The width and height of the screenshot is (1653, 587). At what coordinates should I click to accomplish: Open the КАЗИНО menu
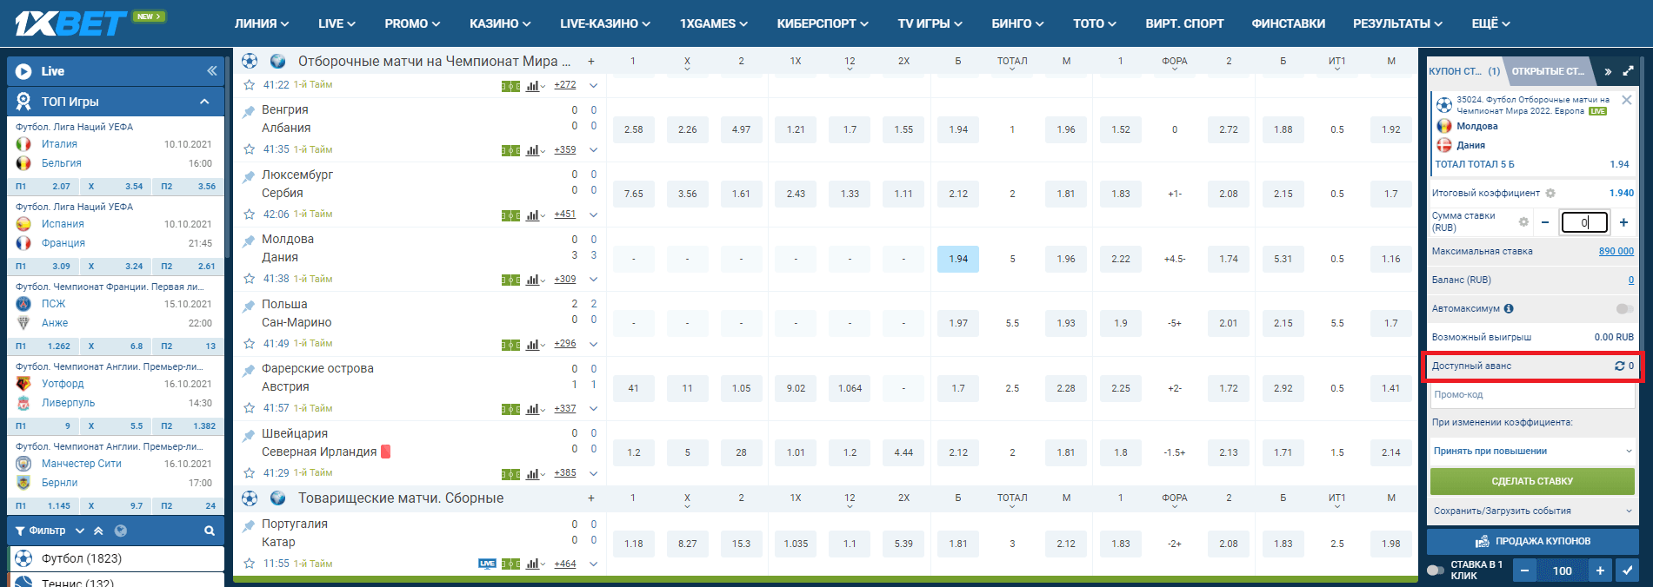tap(500, 23)
